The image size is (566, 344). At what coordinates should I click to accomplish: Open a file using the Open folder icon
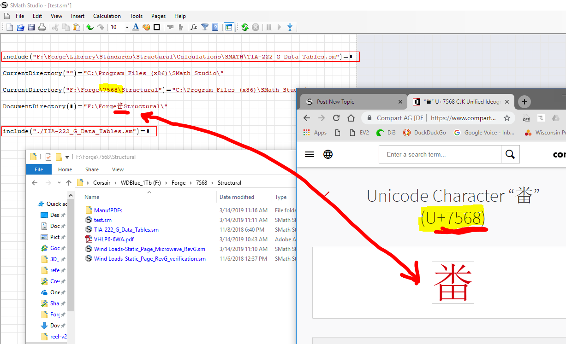pos(21,27)
